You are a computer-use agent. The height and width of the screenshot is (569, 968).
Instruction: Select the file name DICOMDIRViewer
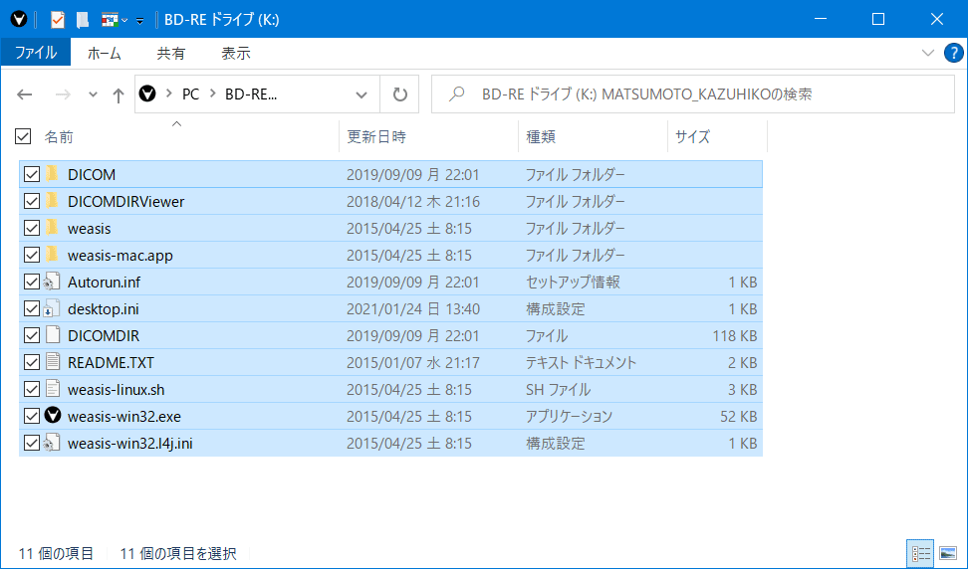(x=125, y=202)
